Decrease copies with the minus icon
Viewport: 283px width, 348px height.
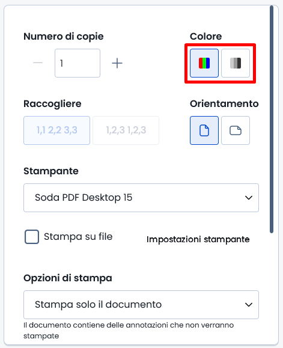[38, 63]
